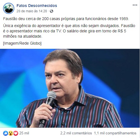View the 25 mil reactions list

[24, 133]
